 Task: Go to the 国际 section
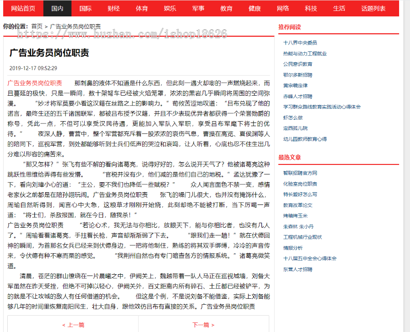coord(86,9)
